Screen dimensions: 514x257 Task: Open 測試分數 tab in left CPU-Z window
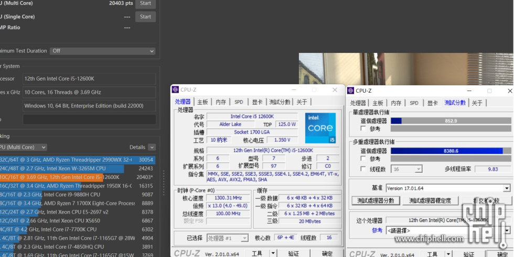pyautogui.click(x=280, y=102)
